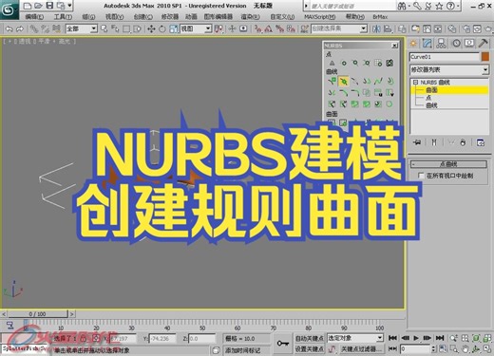
Task: Click the Select Object arrow tool in toolbar
Action: coord(104,29)
